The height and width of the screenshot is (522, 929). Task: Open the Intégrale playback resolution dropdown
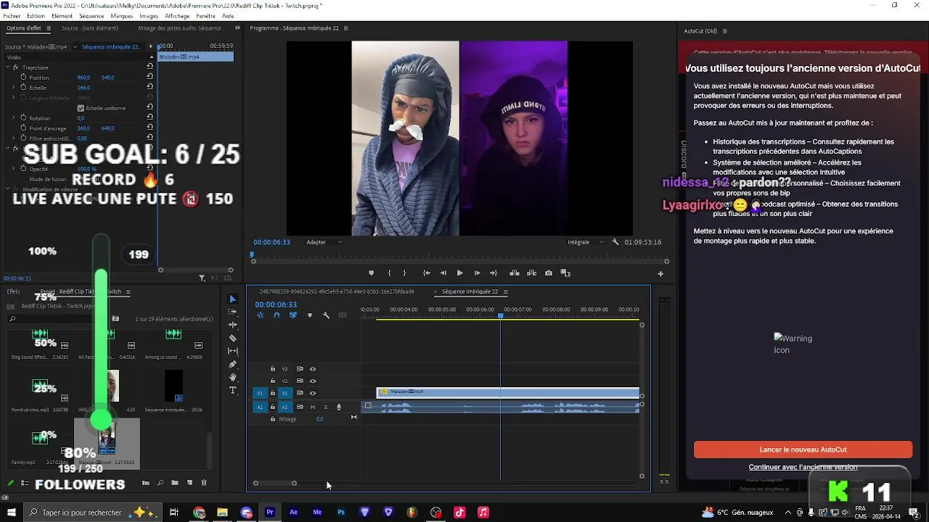click(x=585, y=242)
